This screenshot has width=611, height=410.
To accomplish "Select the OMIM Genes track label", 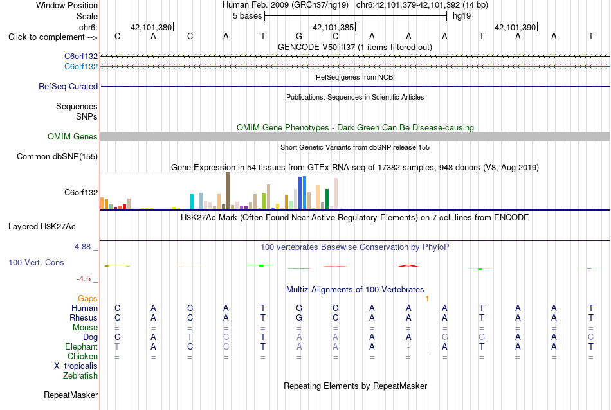I will (x=73, y=137).
